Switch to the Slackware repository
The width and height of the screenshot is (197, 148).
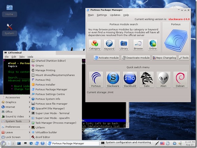pos(113,80)
